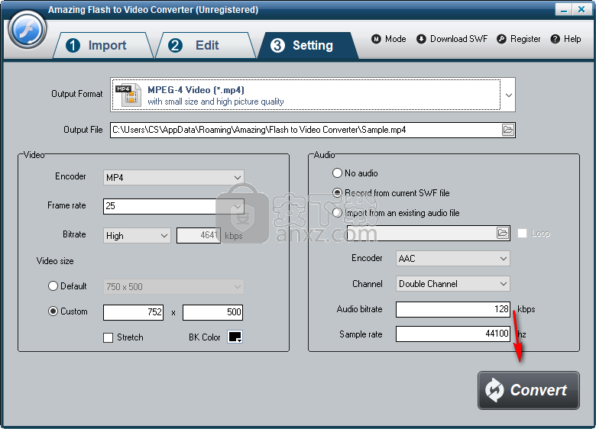Browse for existing audio file folder icon
The height and width of the screenshot is (429, 596).
503,233
